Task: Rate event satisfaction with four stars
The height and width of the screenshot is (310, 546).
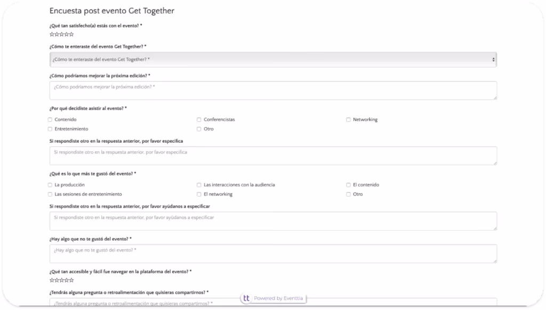Action: 67,35
